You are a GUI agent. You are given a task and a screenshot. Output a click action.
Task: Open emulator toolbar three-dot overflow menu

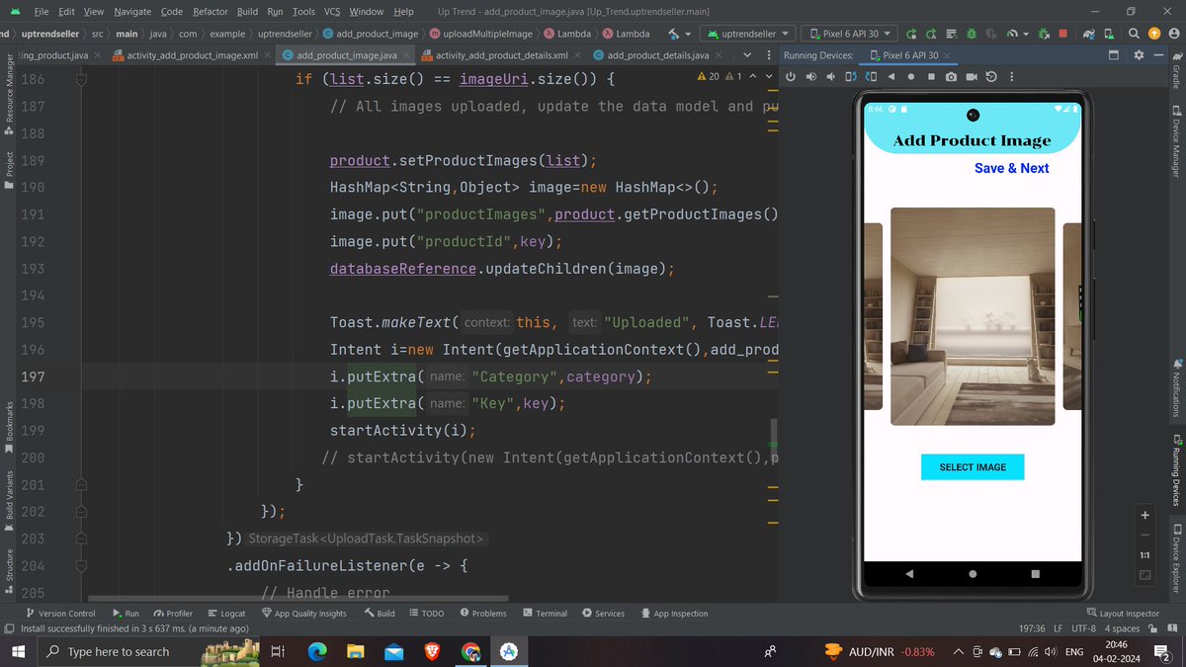(1011, 76)
